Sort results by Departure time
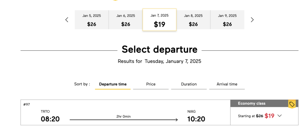 (x=113, y=84)
